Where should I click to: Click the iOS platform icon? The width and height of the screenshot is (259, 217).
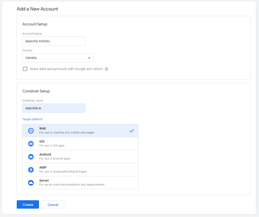(x=31, y=144)
